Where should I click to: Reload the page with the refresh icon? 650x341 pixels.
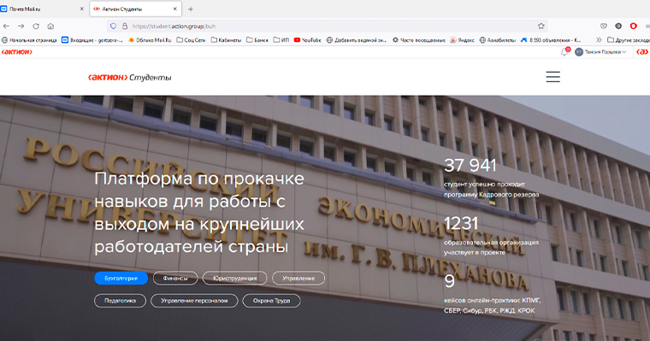coord(36,26)
